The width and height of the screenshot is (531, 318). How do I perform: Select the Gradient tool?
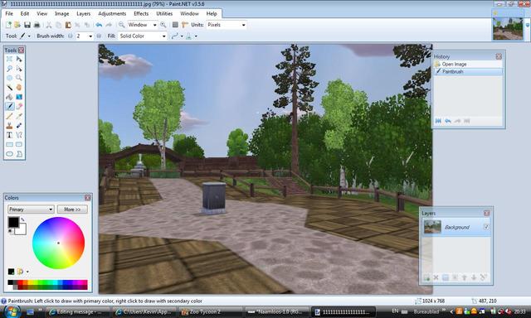[x=19, y=97]
